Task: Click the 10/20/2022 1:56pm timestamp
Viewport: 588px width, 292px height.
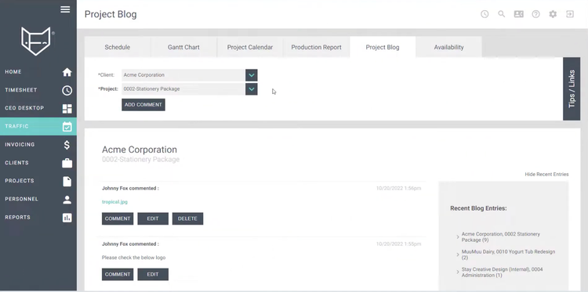Action: 398,189
